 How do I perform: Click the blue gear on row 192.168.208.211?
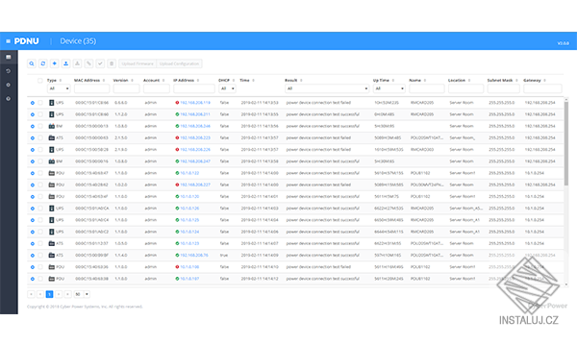click(33, 114)
